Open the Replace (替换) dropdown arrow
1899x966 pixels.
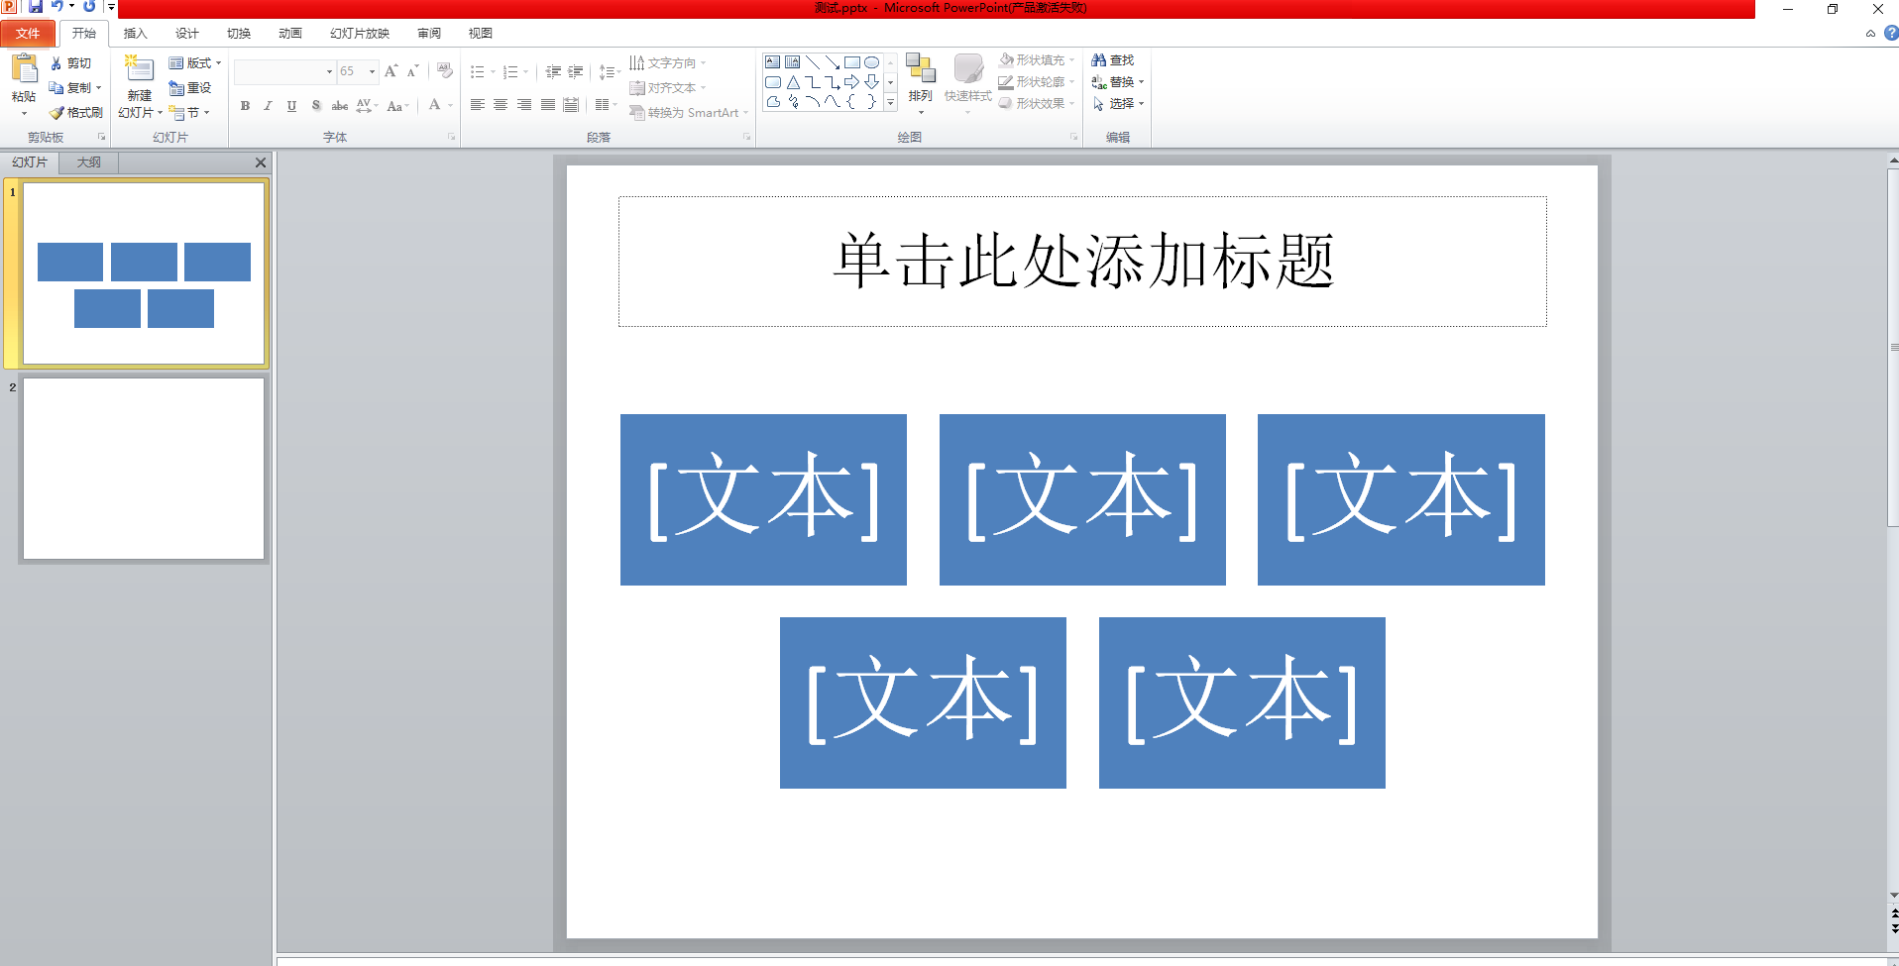click(x=1141, y=82)
